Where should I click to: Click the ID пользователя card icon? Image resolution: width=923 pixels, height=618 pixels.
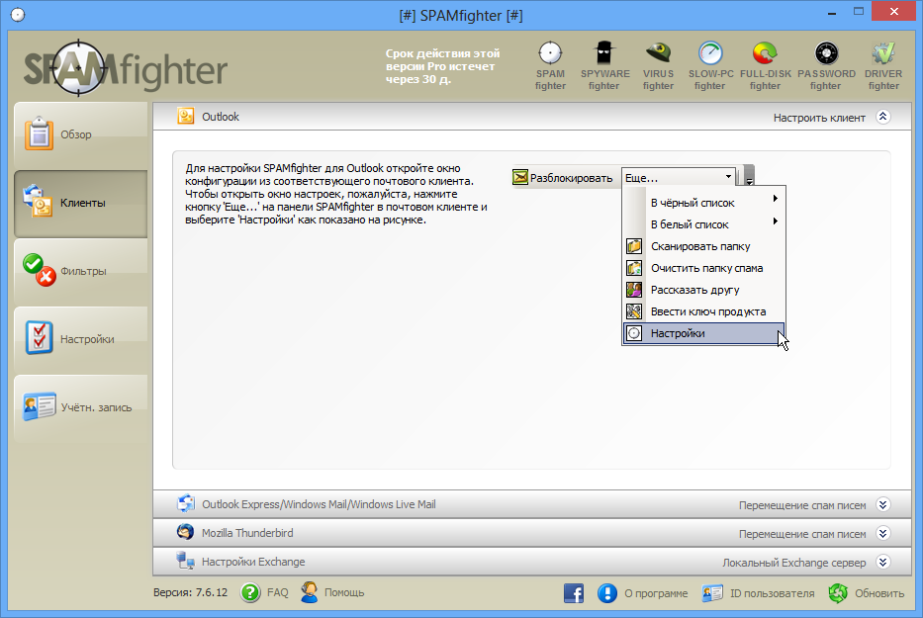(x=712, y=593)
